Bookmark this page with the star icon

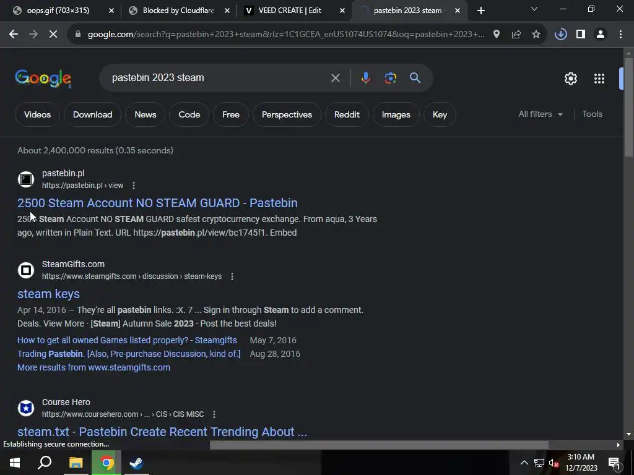pyautogui.click(x=536, y=35)
